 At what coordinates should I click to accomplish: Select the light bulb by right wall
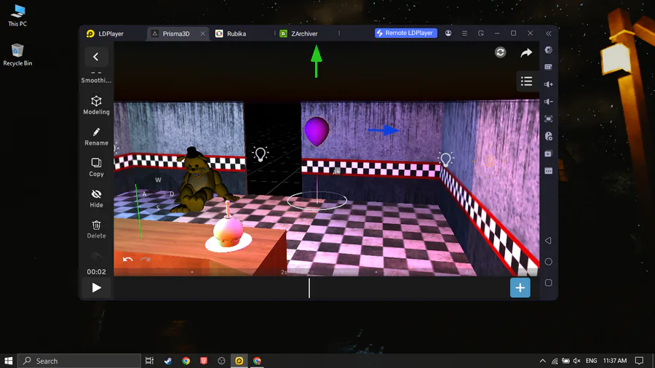click(x=445, y=159)
